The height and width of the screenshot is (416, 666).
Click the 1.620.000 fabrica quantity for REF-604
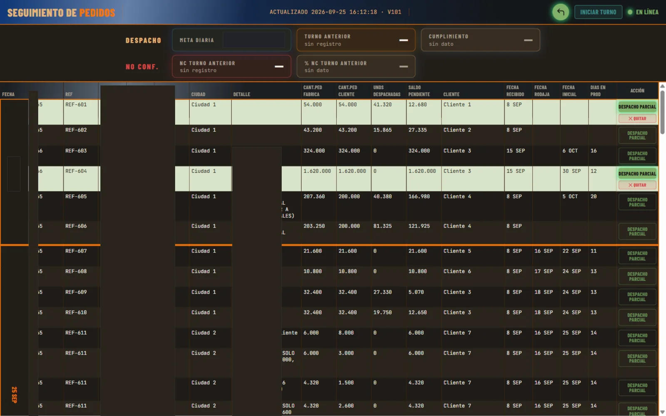point(317,171)
